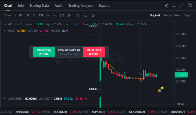Switch to the Square tab
This screenshot has width=196, height=115.
tap(104, 6)
